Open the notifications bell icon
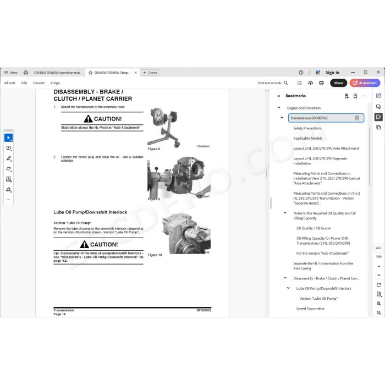Image resolution: width=385 pixels, height=385 pixels. (309, 73)
